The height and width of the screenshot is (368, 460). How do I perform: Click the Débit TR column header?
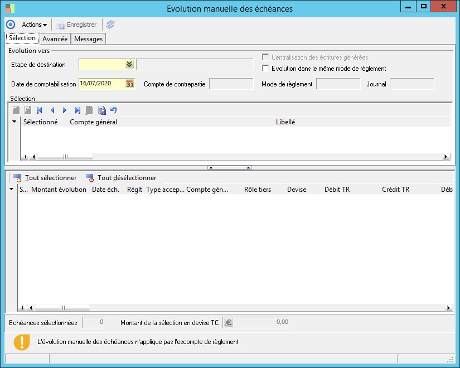coord(337,190)
